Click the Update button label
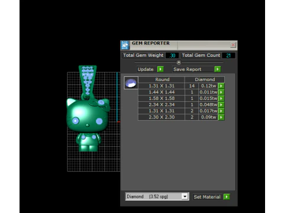284x213 pixels. tap(146, 69)
